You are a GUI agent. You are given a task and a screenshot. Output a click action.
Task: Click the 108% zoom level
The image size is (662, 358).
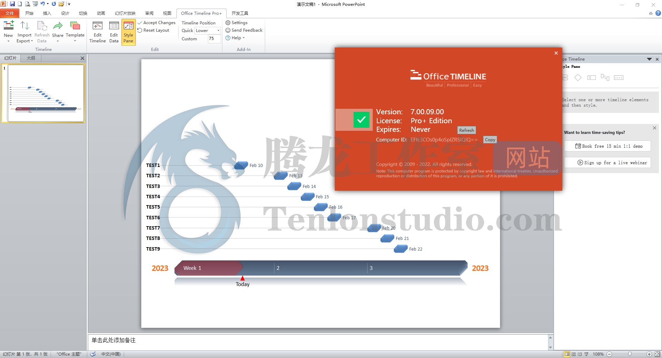tap(598, 354)
